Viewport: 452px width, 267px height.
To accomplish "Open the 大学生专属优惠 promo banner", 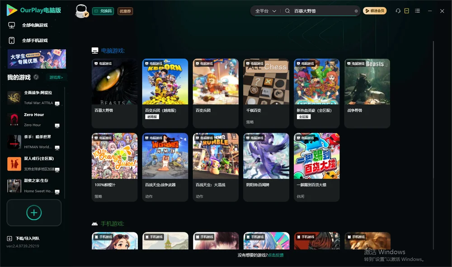I will [x=37, y=59].
